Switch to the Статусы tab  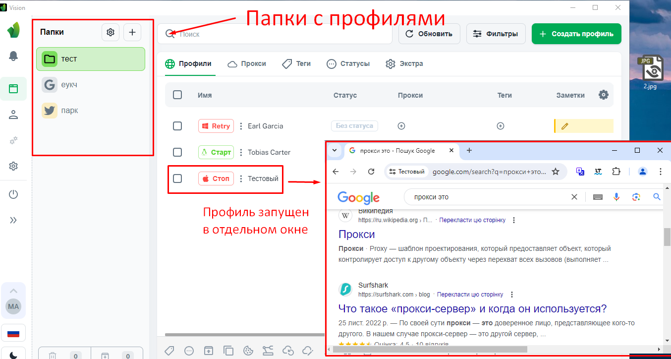(x=348, y=63)
